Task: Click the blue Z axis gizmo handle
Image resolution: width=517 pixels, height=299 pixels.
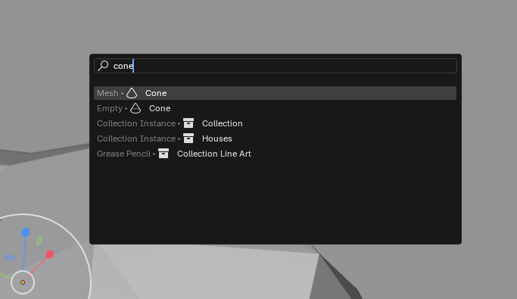Action: point(26,232)
